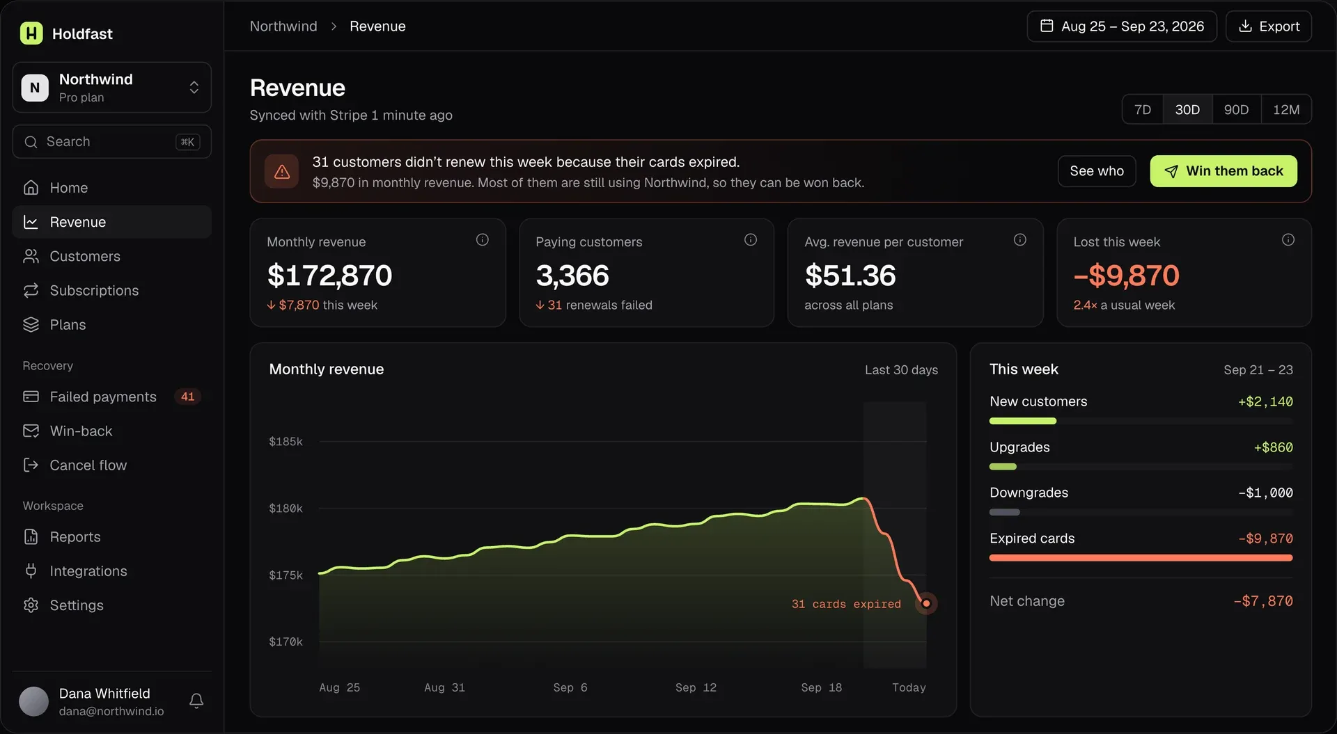Expand the Northwind workspace switcher

pos(112,88)
